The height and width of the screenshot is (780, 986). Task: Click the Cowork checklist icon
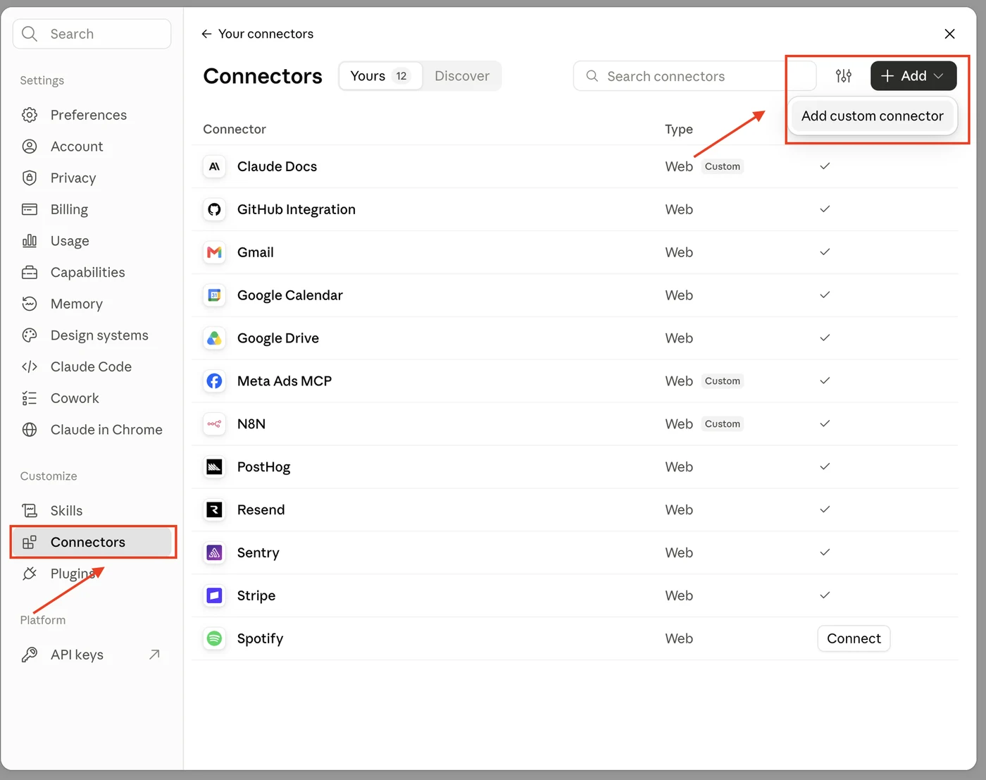30,398
